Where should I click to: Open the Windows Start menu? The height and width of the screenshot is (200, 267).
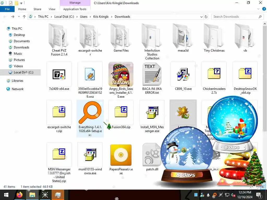coord(6,195)
